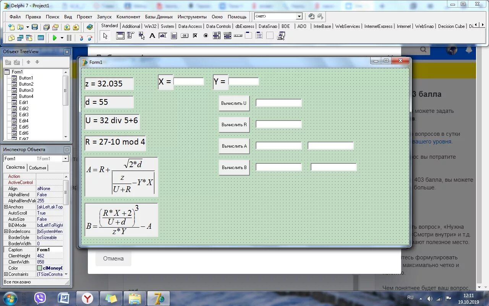Select the MainMenu component in palette
Image resolution: width=489 pixels, height=306 pixels.
131,36
